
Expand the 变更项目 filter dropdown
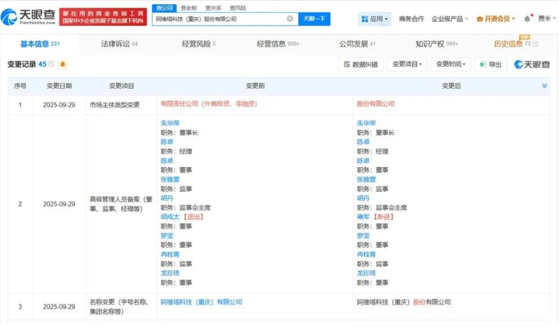pyautogui.click(x=408, y=64)
